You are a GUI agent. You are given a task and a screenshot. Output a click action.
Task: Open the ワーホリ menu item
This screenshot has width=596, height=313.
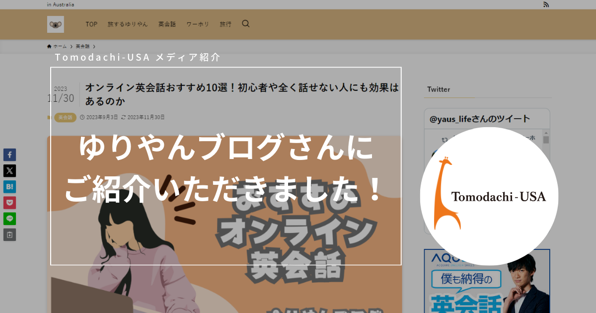(x=198, y=24)
